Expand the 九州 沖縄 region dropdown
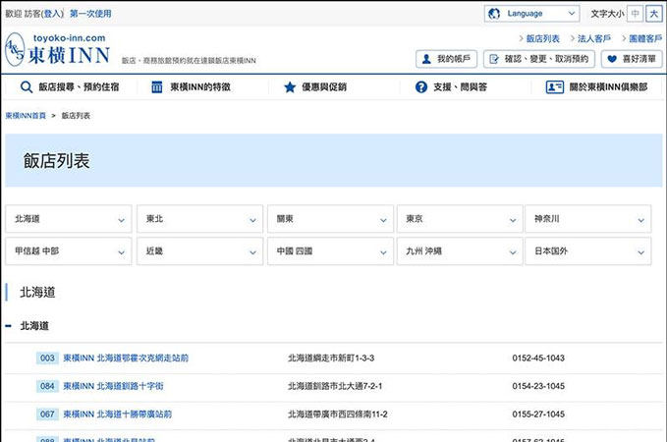 [460, 251]
